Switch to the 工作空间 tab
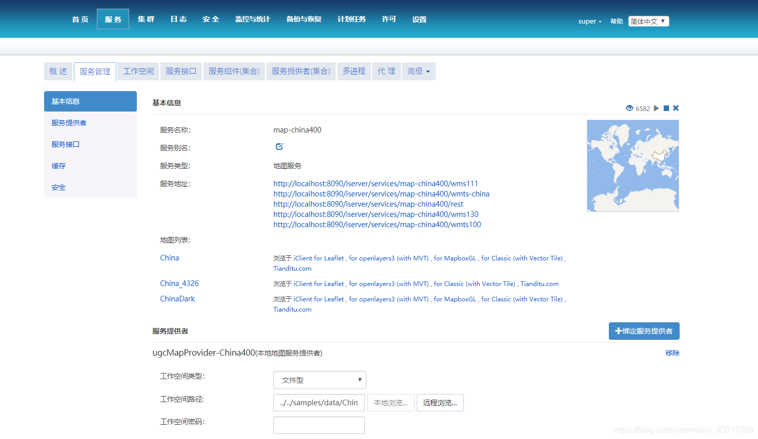 [x=138, y=71]
